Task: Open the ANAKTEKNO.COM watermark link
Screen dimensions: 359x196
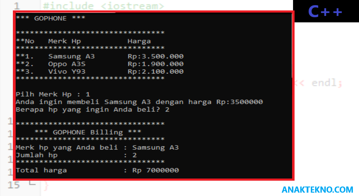Action: coord(317,190)
